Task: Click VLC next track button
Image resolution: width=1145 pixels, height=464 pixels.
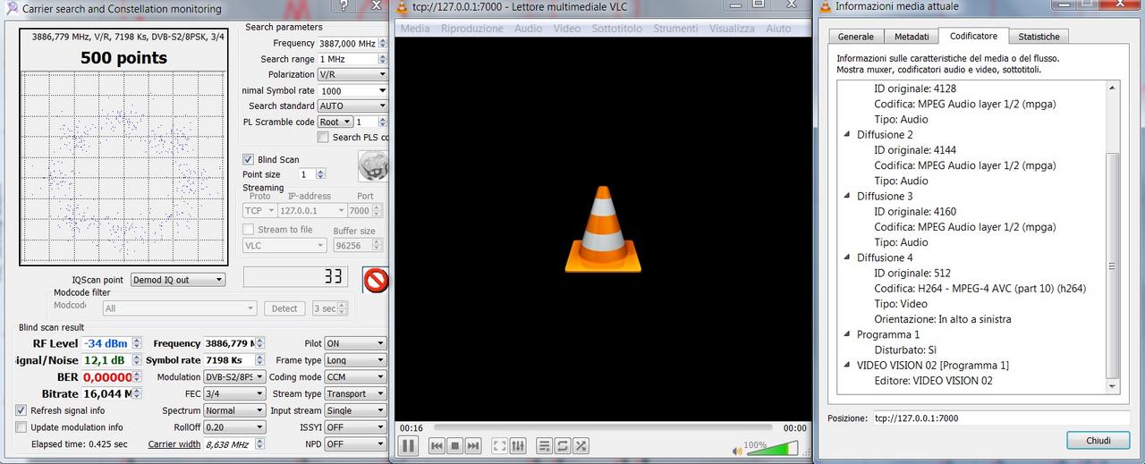Action: (x=473, y=445)
